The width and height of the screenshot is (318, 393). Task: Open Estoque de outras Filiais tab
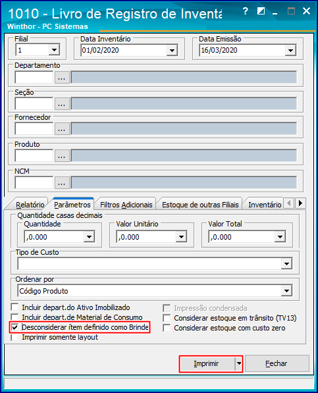200,205
